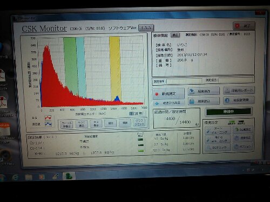The width and height of the screenshot is (270, 202).
Task: Click the 新規測定 red record button
Action: point(168,94)
